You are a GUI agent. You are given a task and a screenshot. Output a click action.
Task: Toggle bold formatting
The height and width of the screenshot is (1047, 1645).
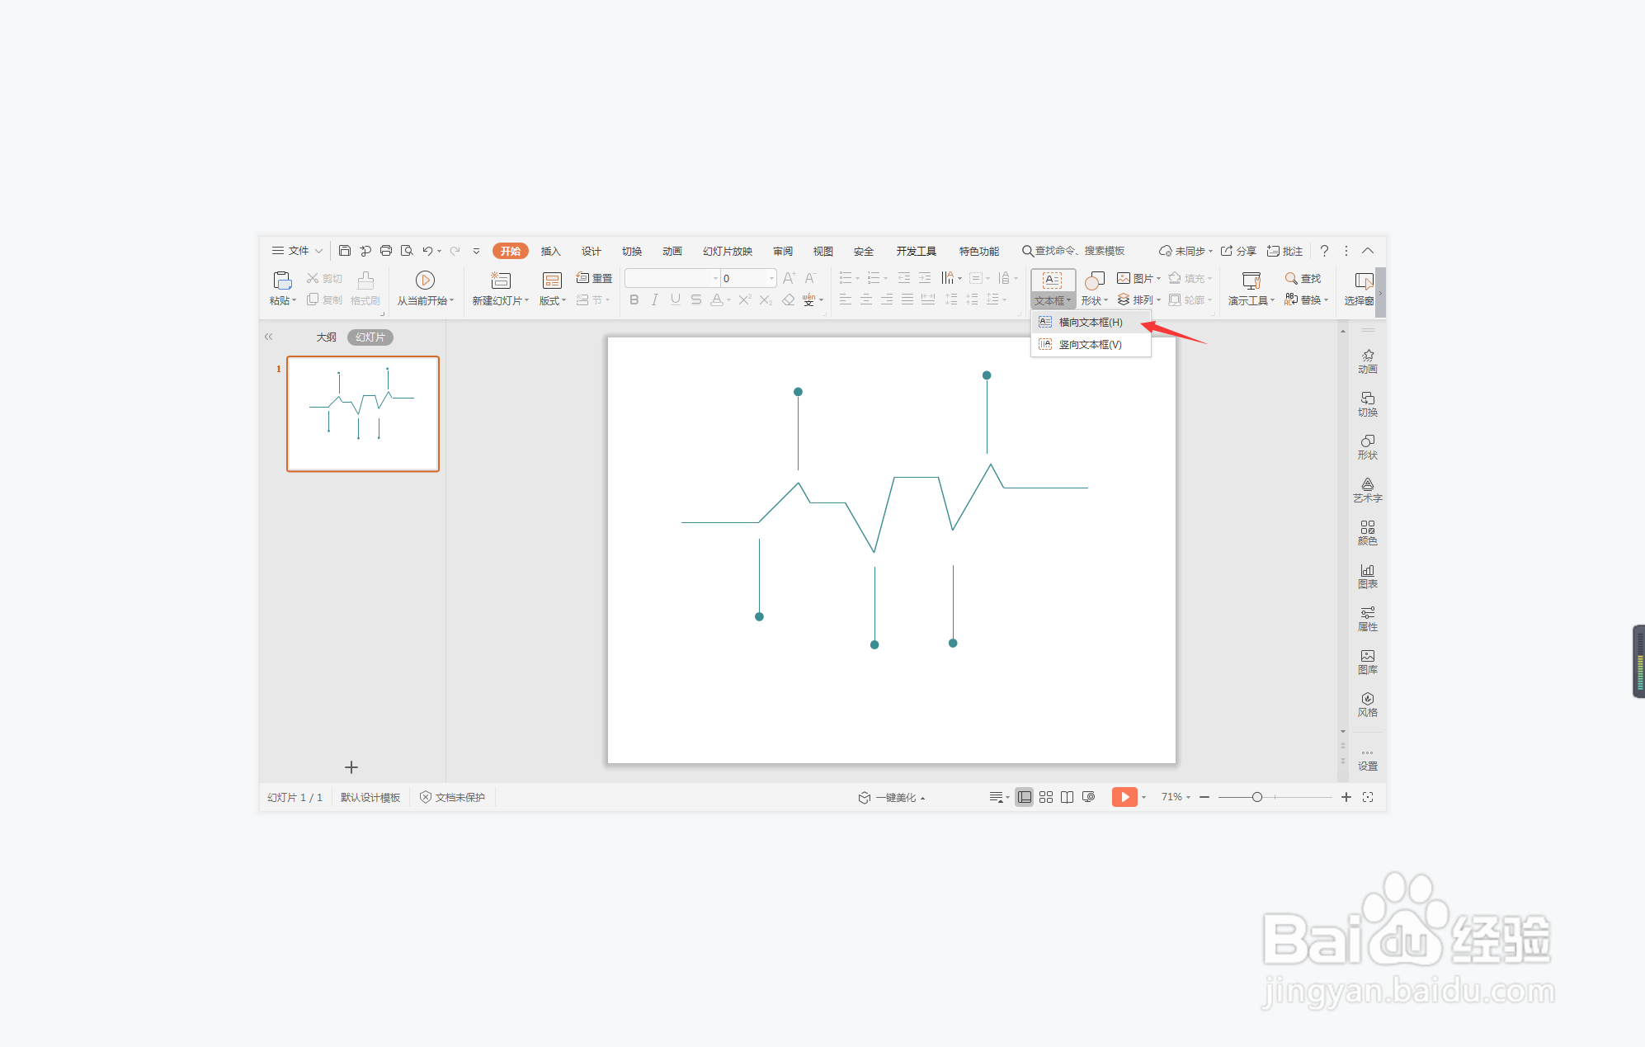point(634,300)
